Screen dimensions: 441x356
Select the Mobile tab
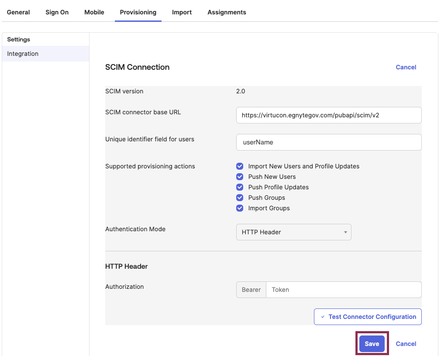[x=94, y=12]
